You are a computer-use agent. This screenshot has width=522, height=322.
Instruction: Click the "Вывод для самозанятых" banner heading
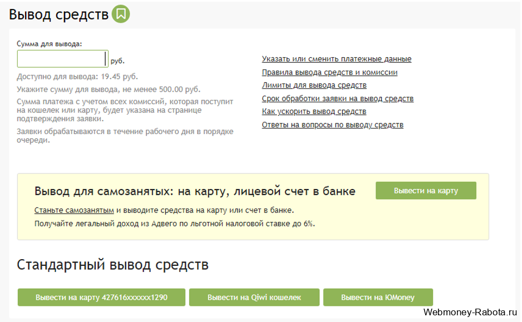[x=195, y=191]
